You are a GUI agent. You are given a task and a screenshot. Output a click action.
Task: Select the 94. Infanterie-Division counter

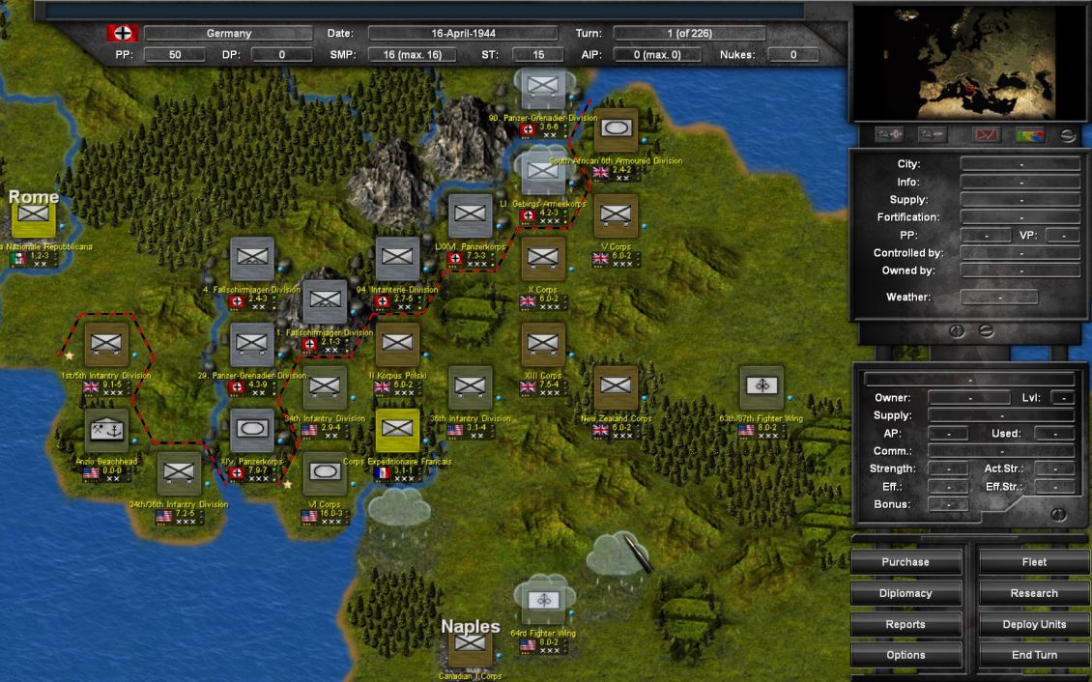(x=397, y=258)
